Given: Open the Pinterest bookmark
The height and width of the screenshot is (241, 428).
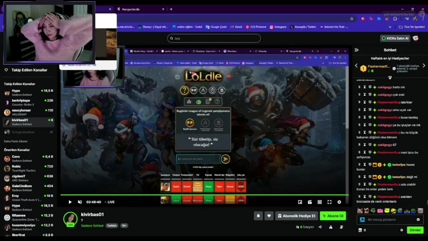Looking at the screenshot, I should (256, 27).
